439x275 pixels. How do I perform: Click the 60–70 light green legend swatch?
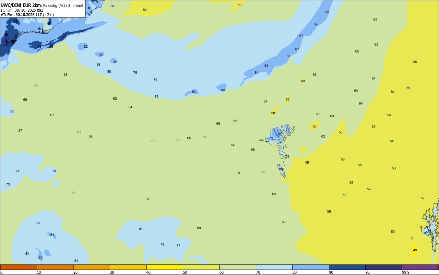coord(238,267)
